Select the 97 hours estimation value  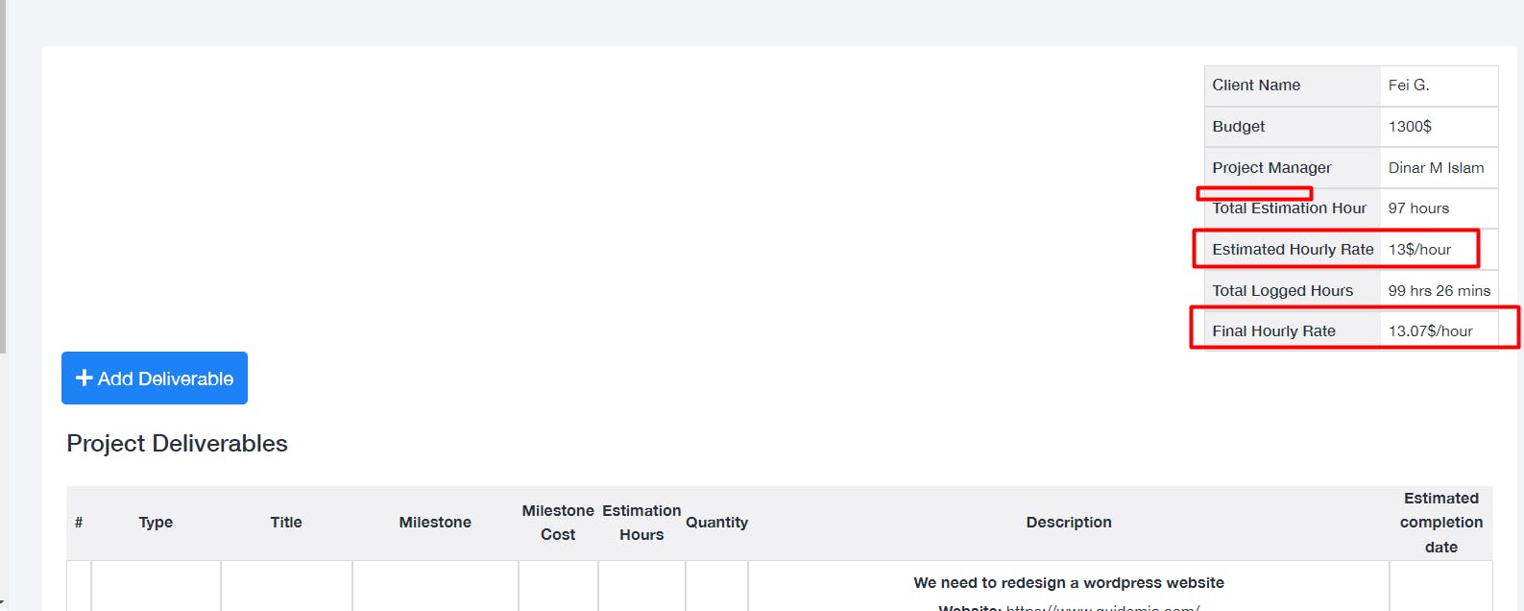[x=1418, y=208]
